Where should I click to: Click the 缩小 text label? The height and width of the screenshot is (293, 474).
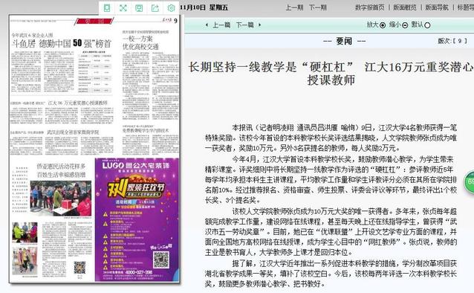pos(395,25)
